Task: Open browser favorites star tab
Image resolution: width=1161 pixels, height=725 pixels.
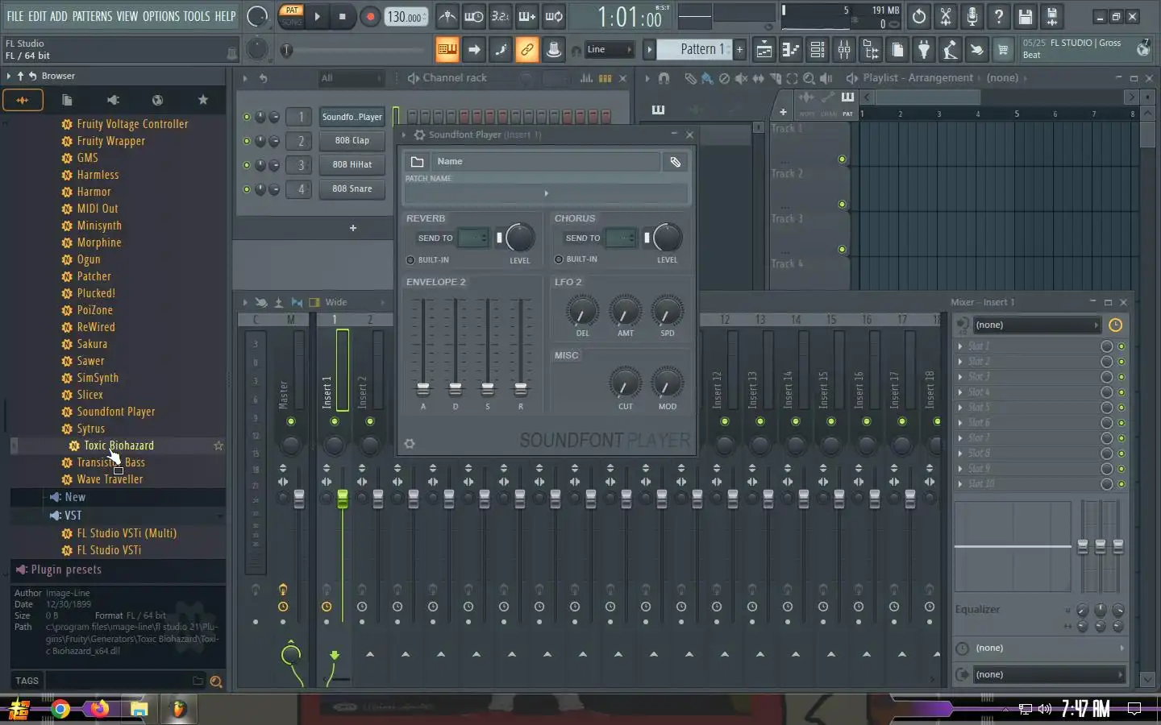Action: coord(203,100)
